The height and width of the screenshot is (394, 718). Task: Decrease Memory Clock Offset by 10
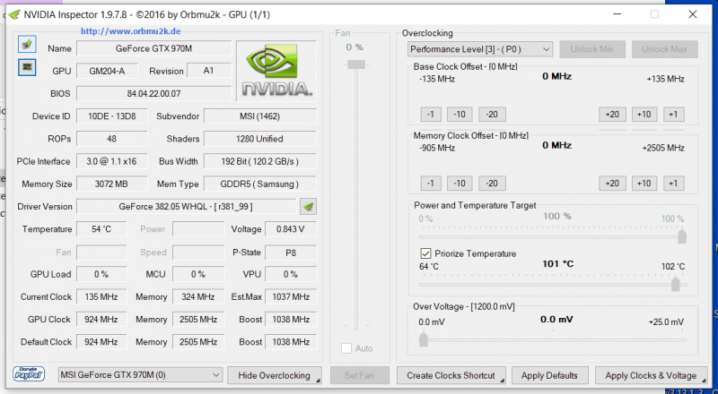coord(460,184)
